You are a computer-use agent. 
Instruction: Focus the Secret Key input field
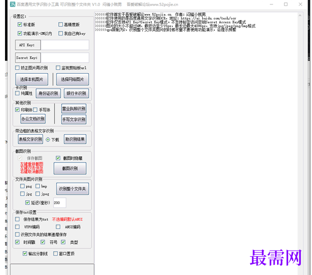(x=65, y=58)
